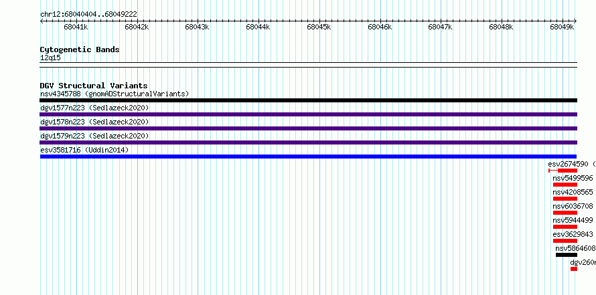The width and height of the screenshot is (596, 295).
Task: Select the red bar under nsv5944499
Action: pyautogui.click(x=565, y=227)
